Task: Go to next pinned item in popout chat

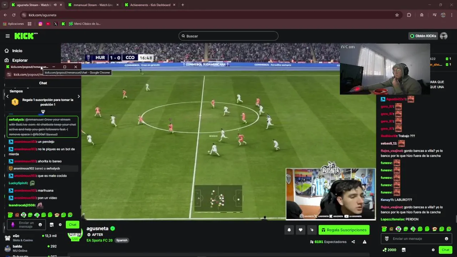Action: coord(79,96)
